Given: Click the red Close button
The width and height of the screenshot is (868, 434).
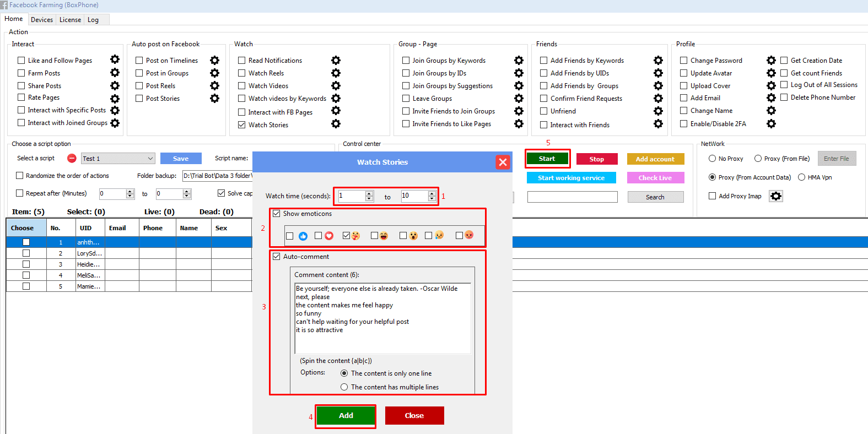Looking at the screenshot, I should click(x=414, y=416).
